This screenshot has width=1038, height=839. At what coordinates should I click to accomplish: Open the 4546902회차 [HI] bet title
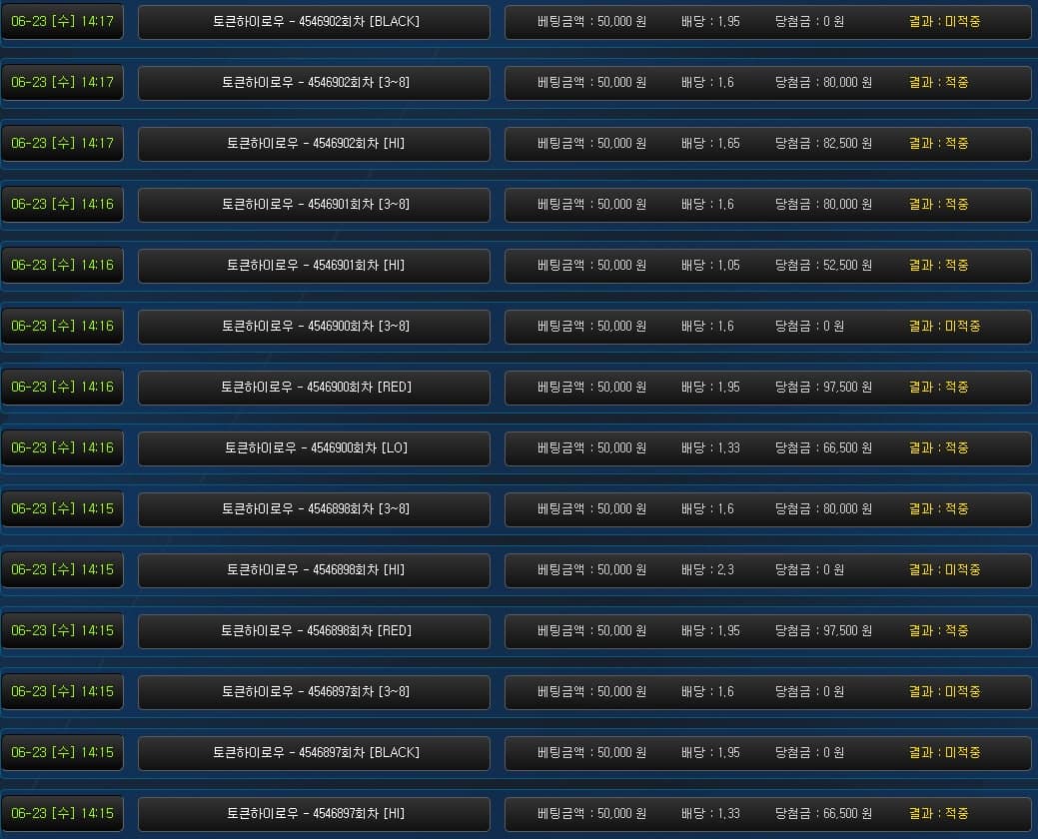click(x=314, y=144)
